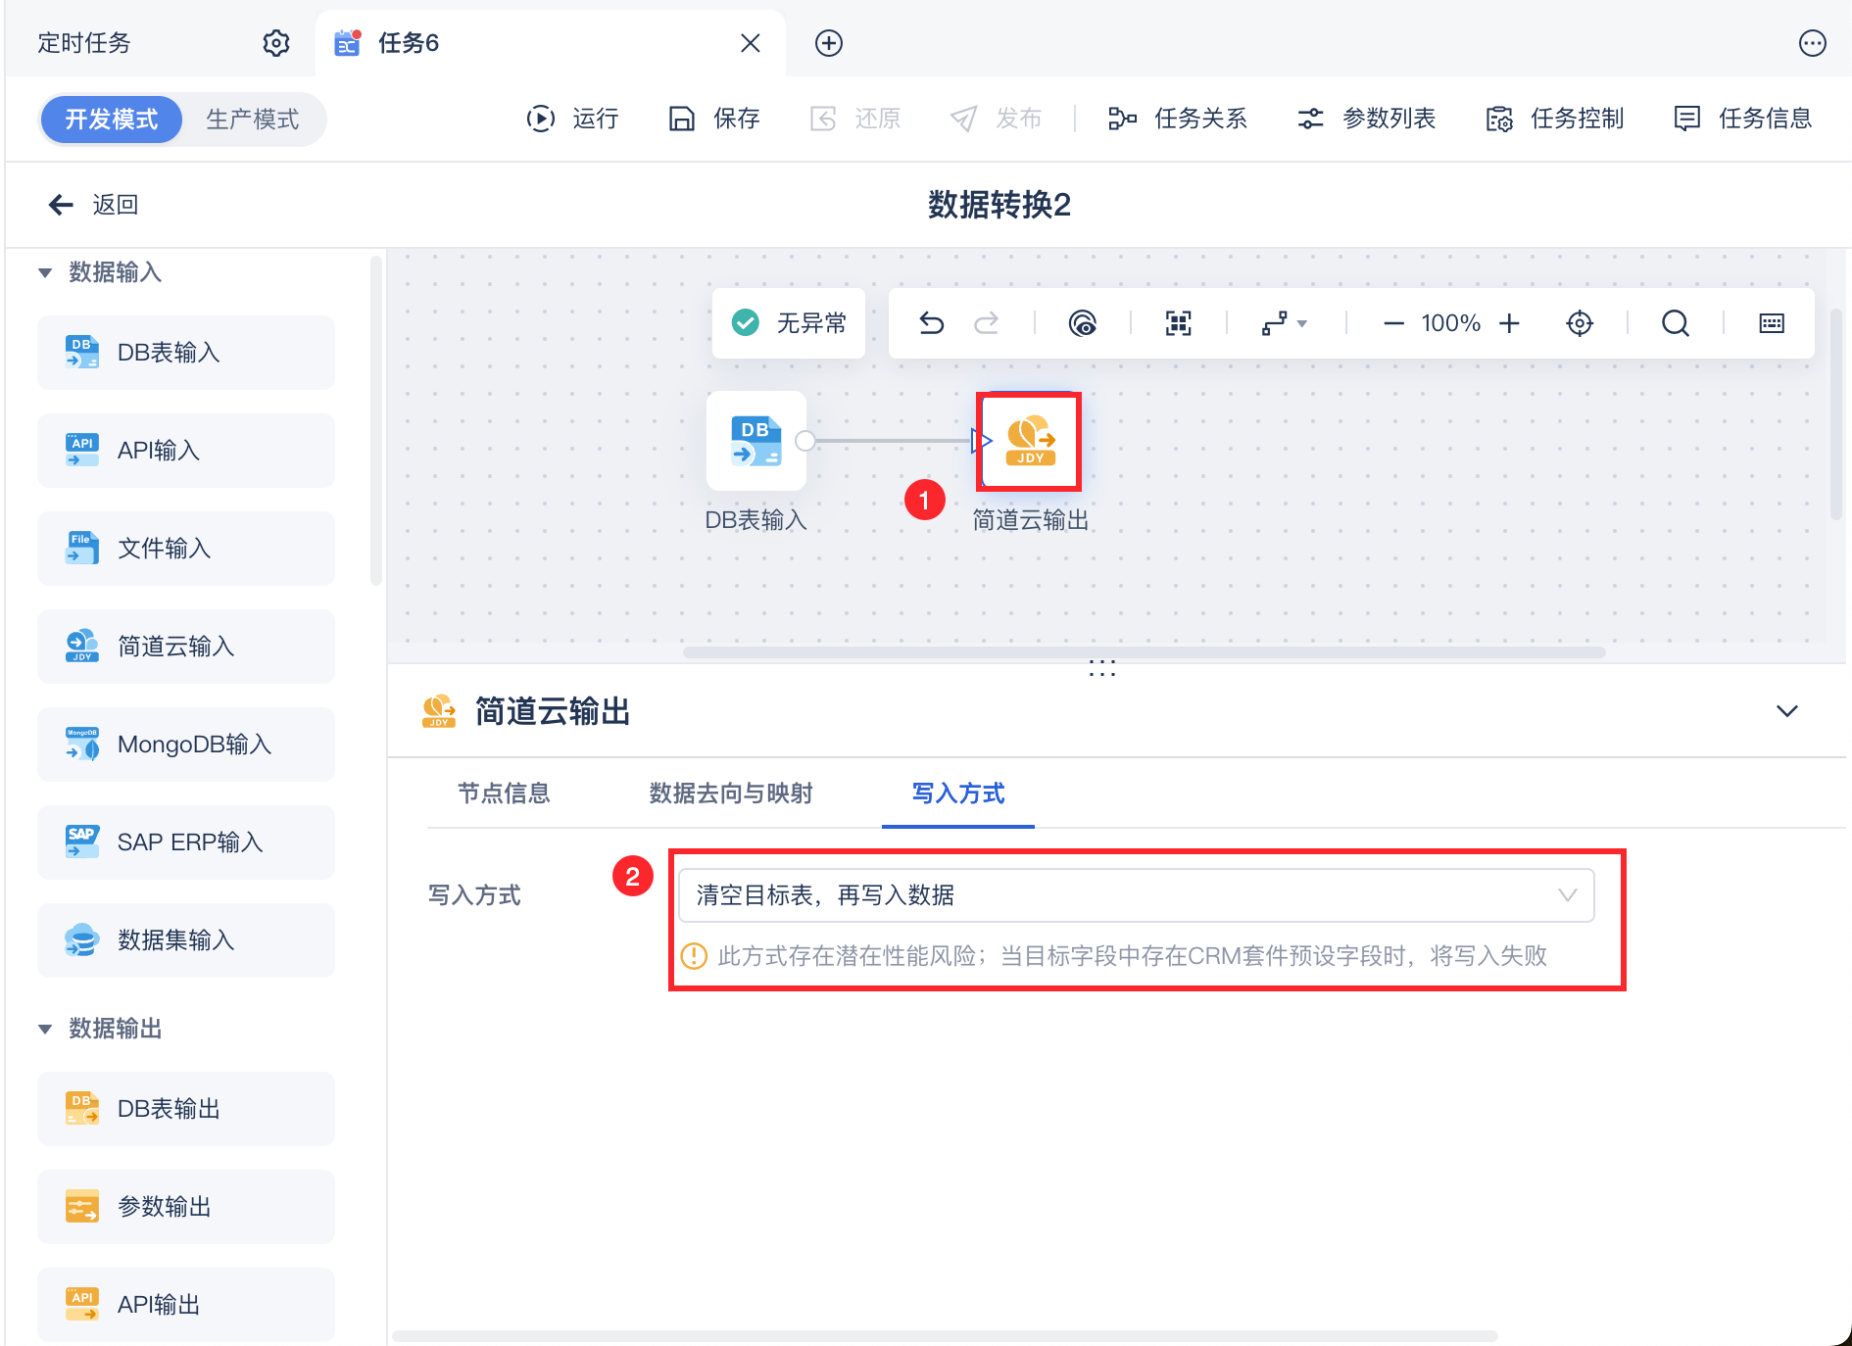Add a new tab with plus icon
The width and height of the screenshot is (1852, 1346).
point(829,43)
